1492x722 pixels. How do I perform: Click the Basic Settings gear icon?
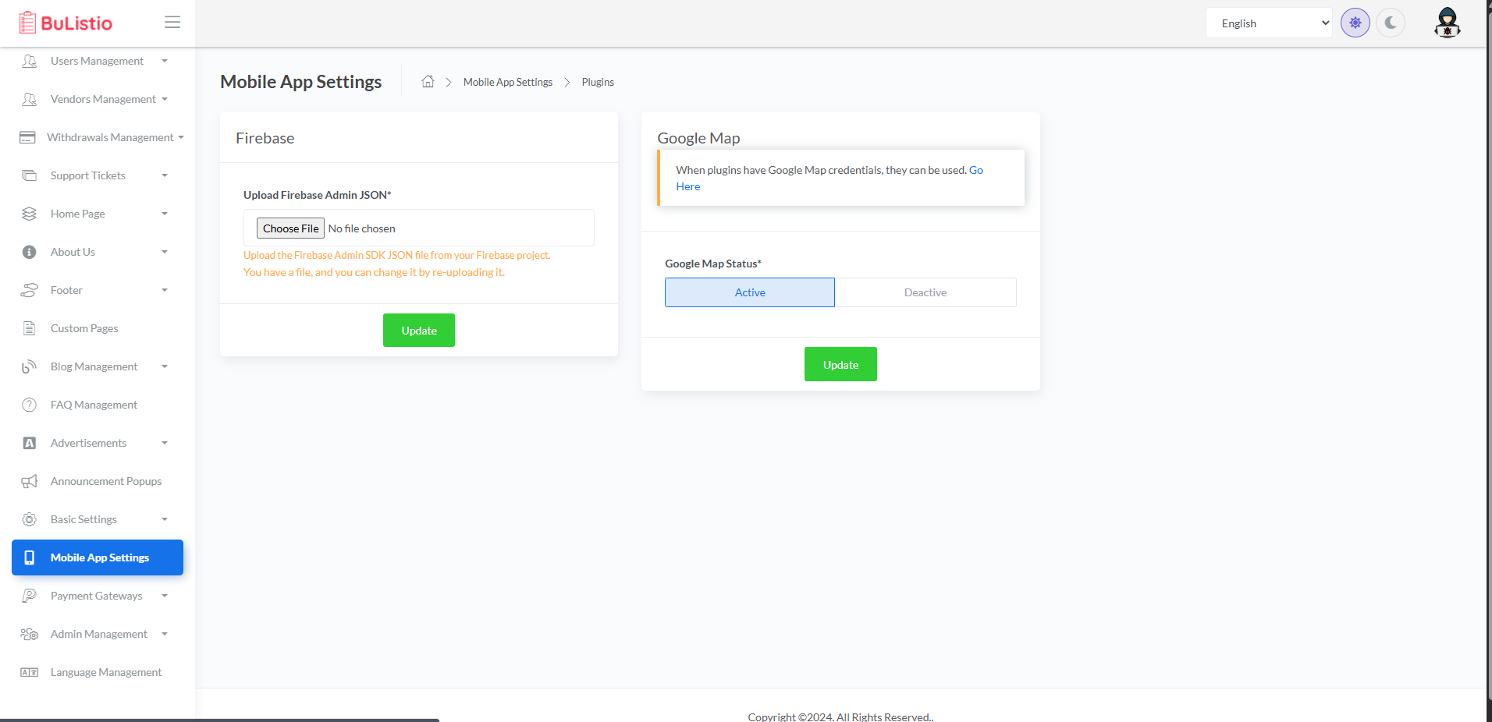29,519
